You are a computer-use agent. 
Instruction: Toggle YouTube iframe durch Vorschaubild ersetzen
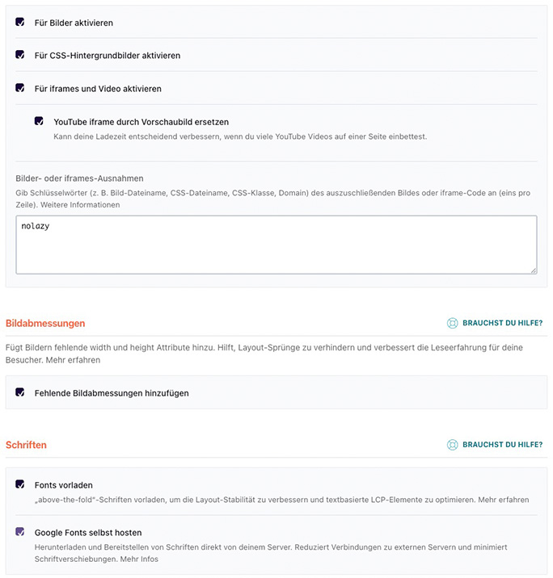[39, 121]
